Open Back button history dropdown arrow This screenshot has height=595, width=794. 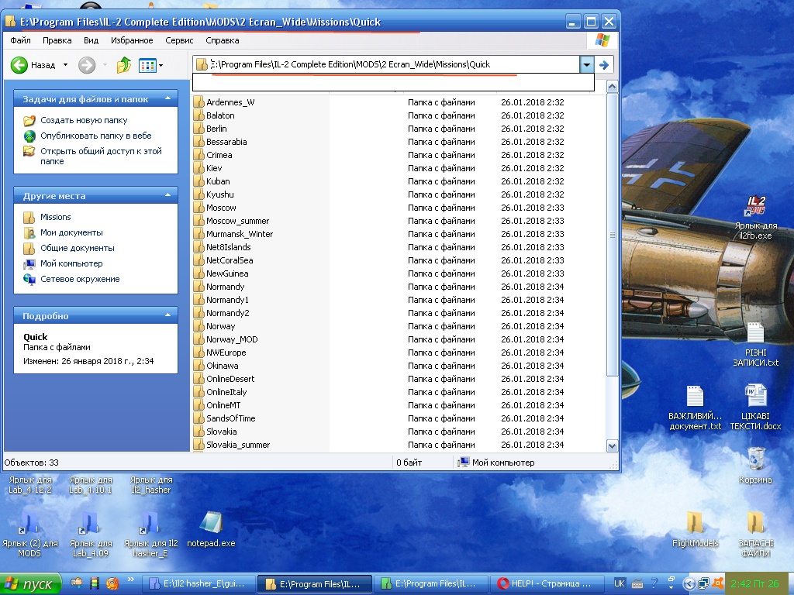click(x=65, y=65)
